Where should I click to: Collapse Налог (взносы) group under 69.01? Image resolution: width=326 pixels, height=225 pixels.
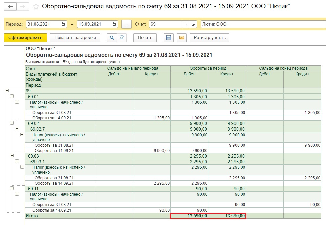point(17,102)
